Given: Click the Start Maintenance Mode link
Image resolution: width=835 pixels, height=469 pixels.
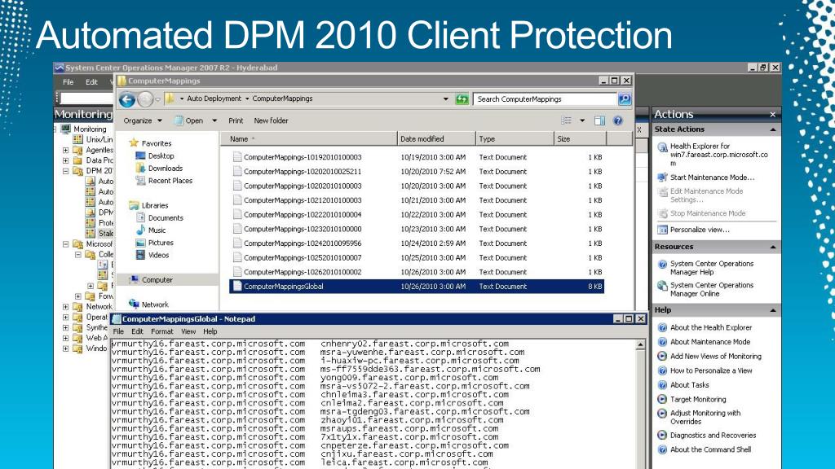Looking at the screenshot, I should point(713,177).
